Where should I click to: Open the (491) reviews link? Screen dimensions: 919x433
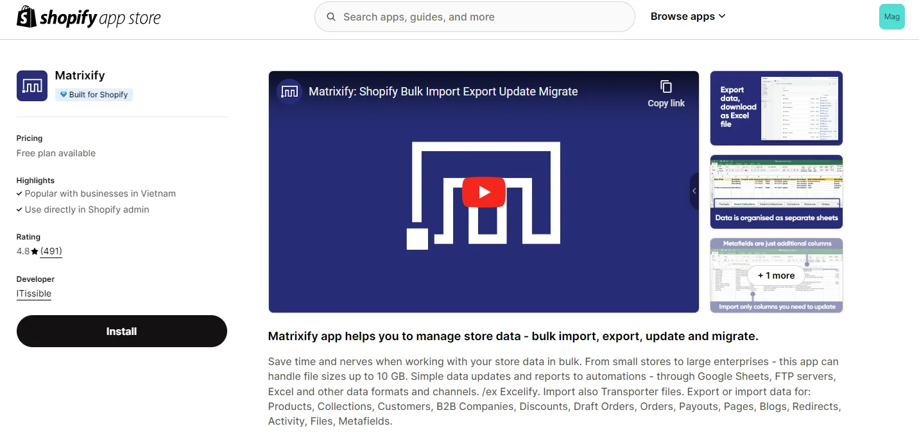click(51, 251)
